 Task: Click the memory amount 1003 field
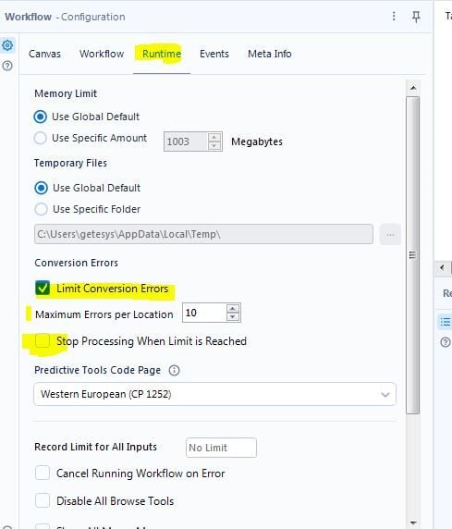click(x=186, y=141)
